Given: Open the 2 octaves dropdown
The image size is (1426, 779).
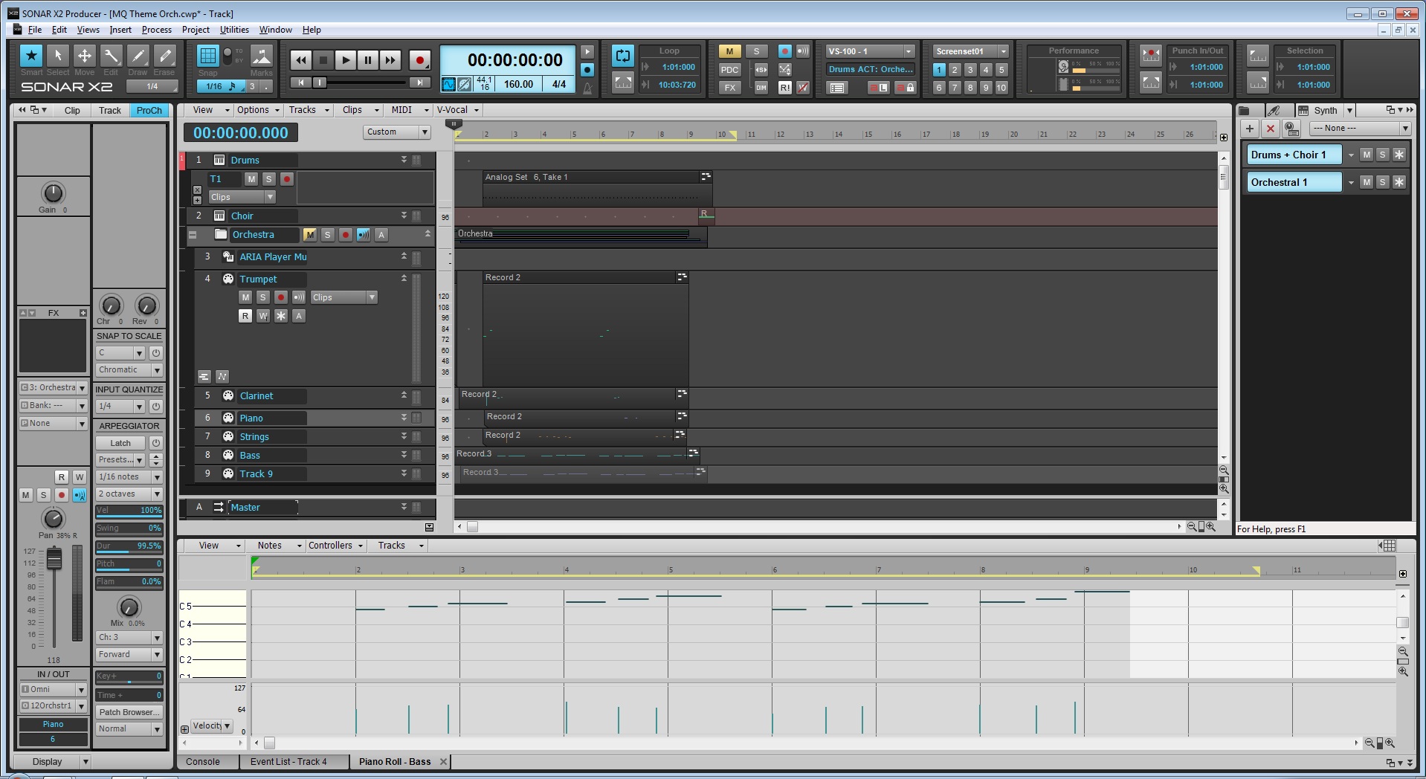Looking at the screenshot, I should click(x=129, y=494).
